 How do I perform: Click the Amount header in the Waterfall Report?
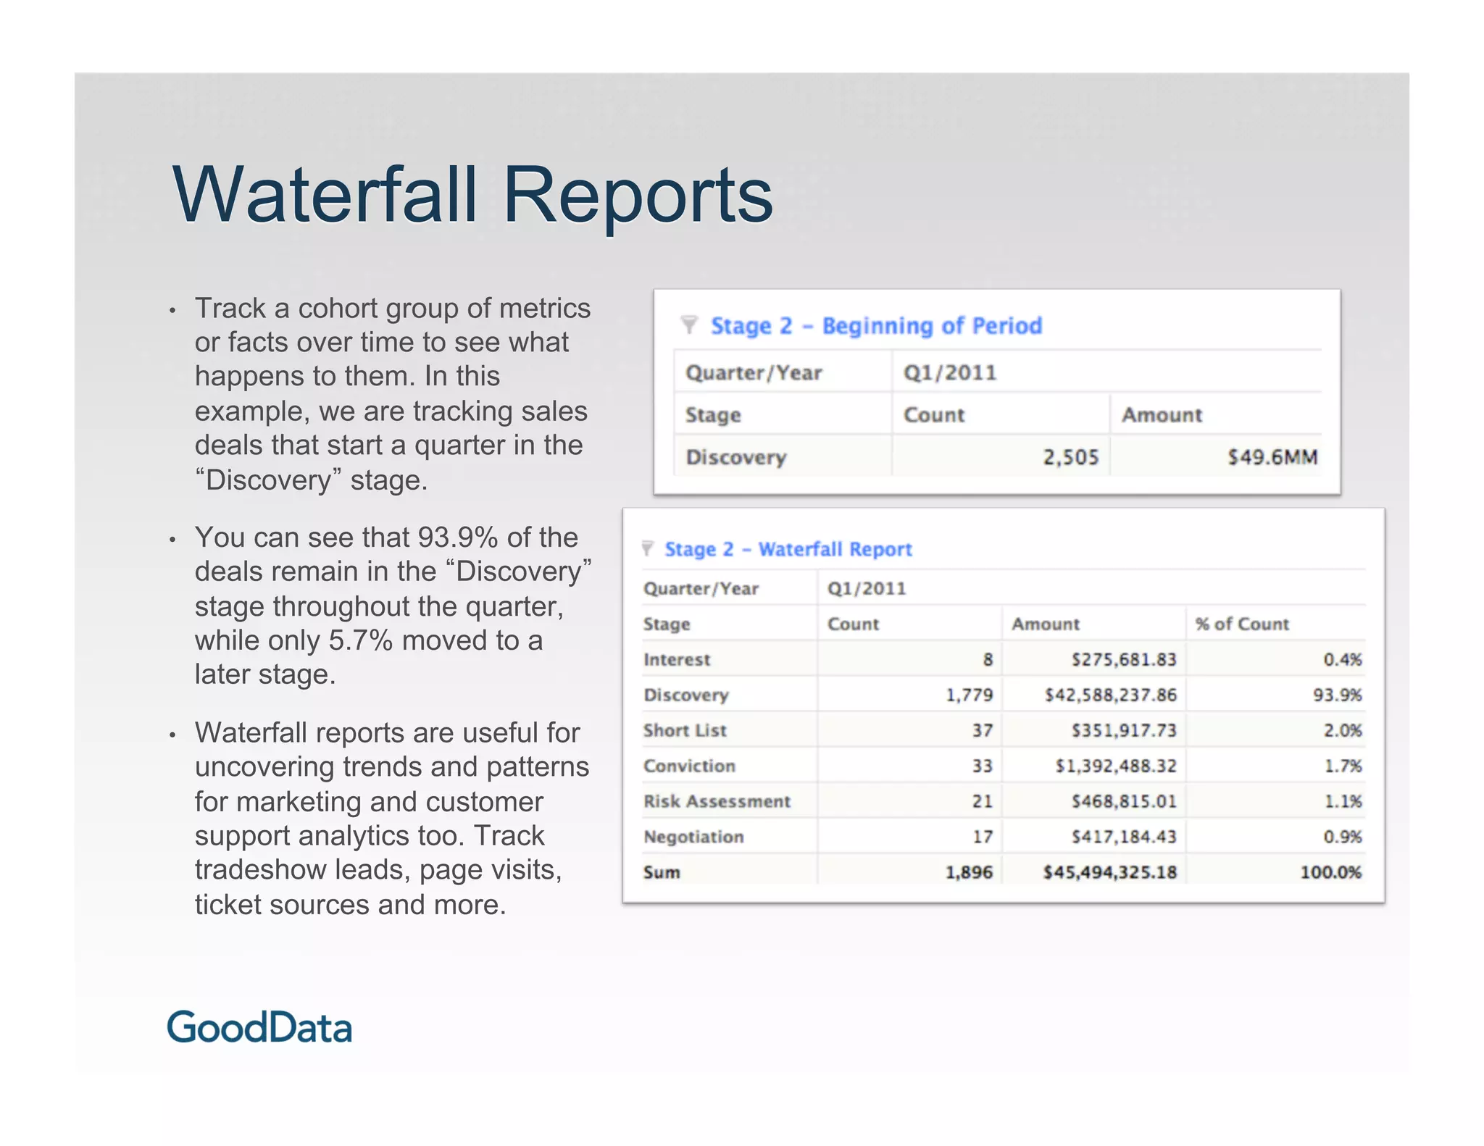[x=1046, y=624]
